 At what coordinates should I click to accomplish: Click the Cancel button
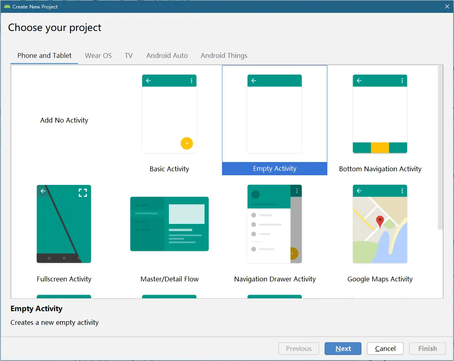pyautogui.click(x=385, y=349)
